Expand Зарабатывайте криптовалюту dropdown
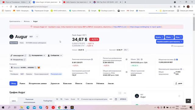Viewport: 195px width, 110px height. (170, 42)
